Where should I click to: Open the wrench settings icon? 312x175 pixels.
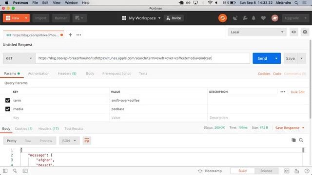pos(245,18)
